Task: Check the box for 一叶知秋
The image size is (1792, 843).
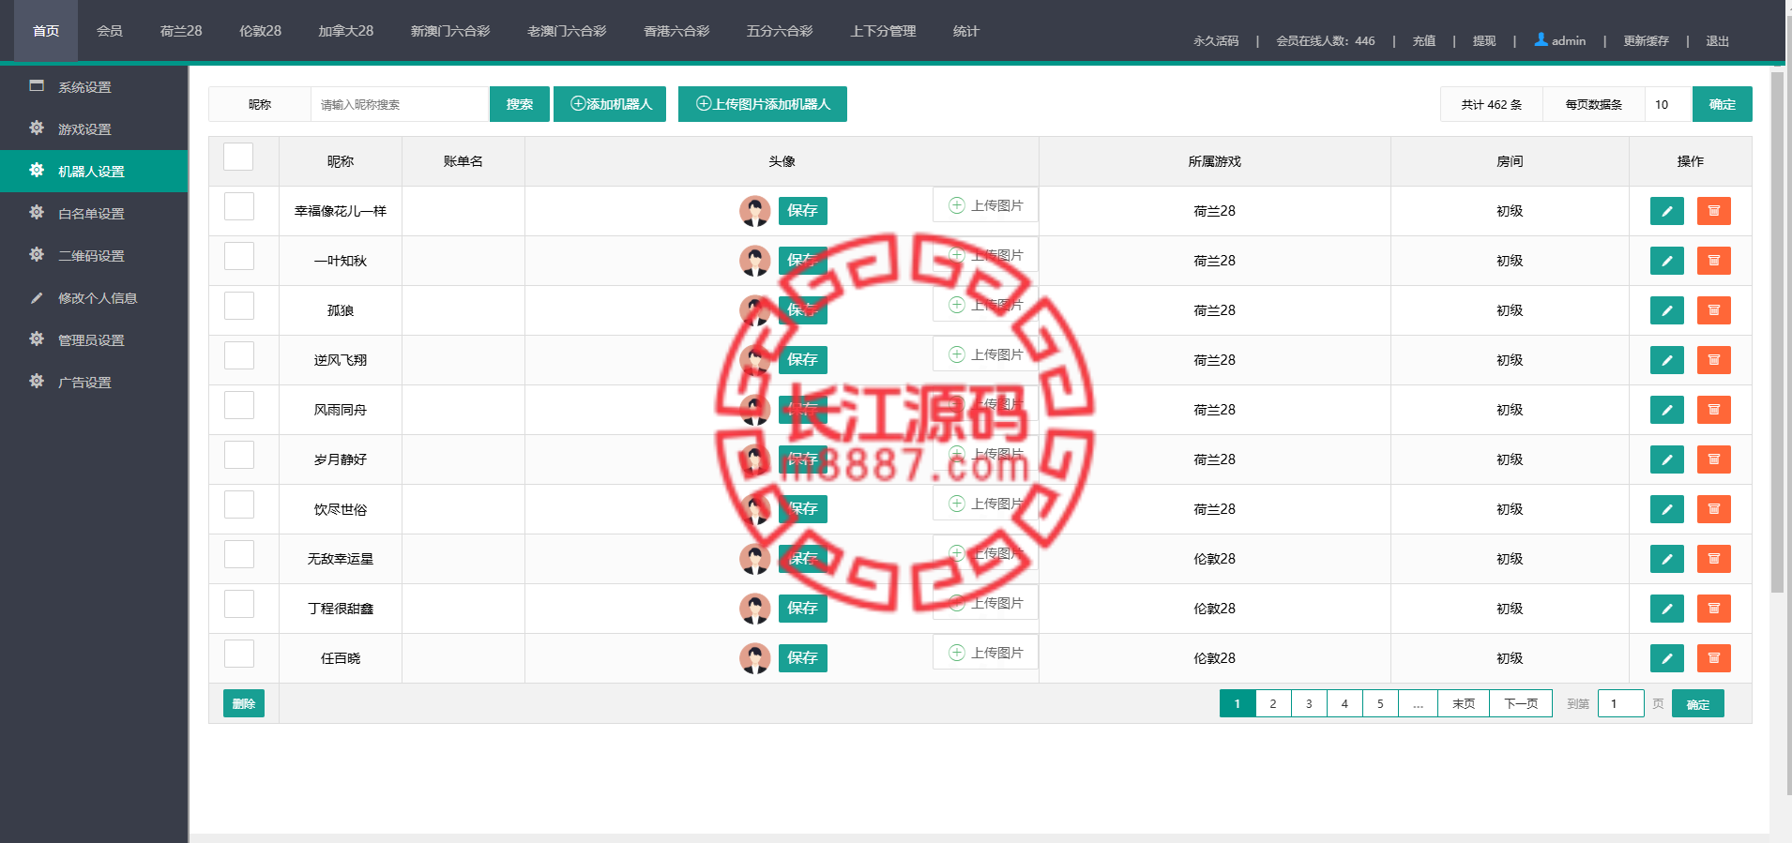Action: [239, 256]
